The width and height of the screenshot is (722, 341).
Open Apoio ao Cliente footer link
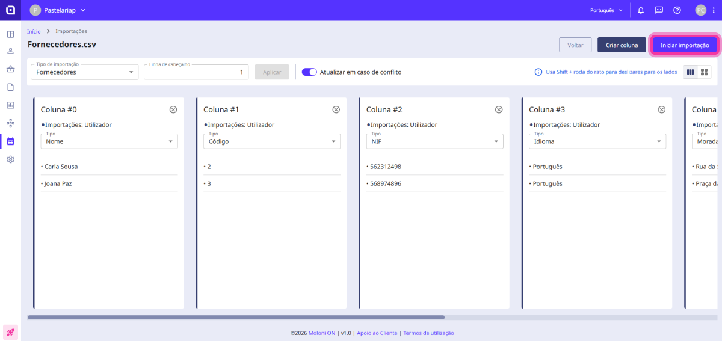[377, 333]
